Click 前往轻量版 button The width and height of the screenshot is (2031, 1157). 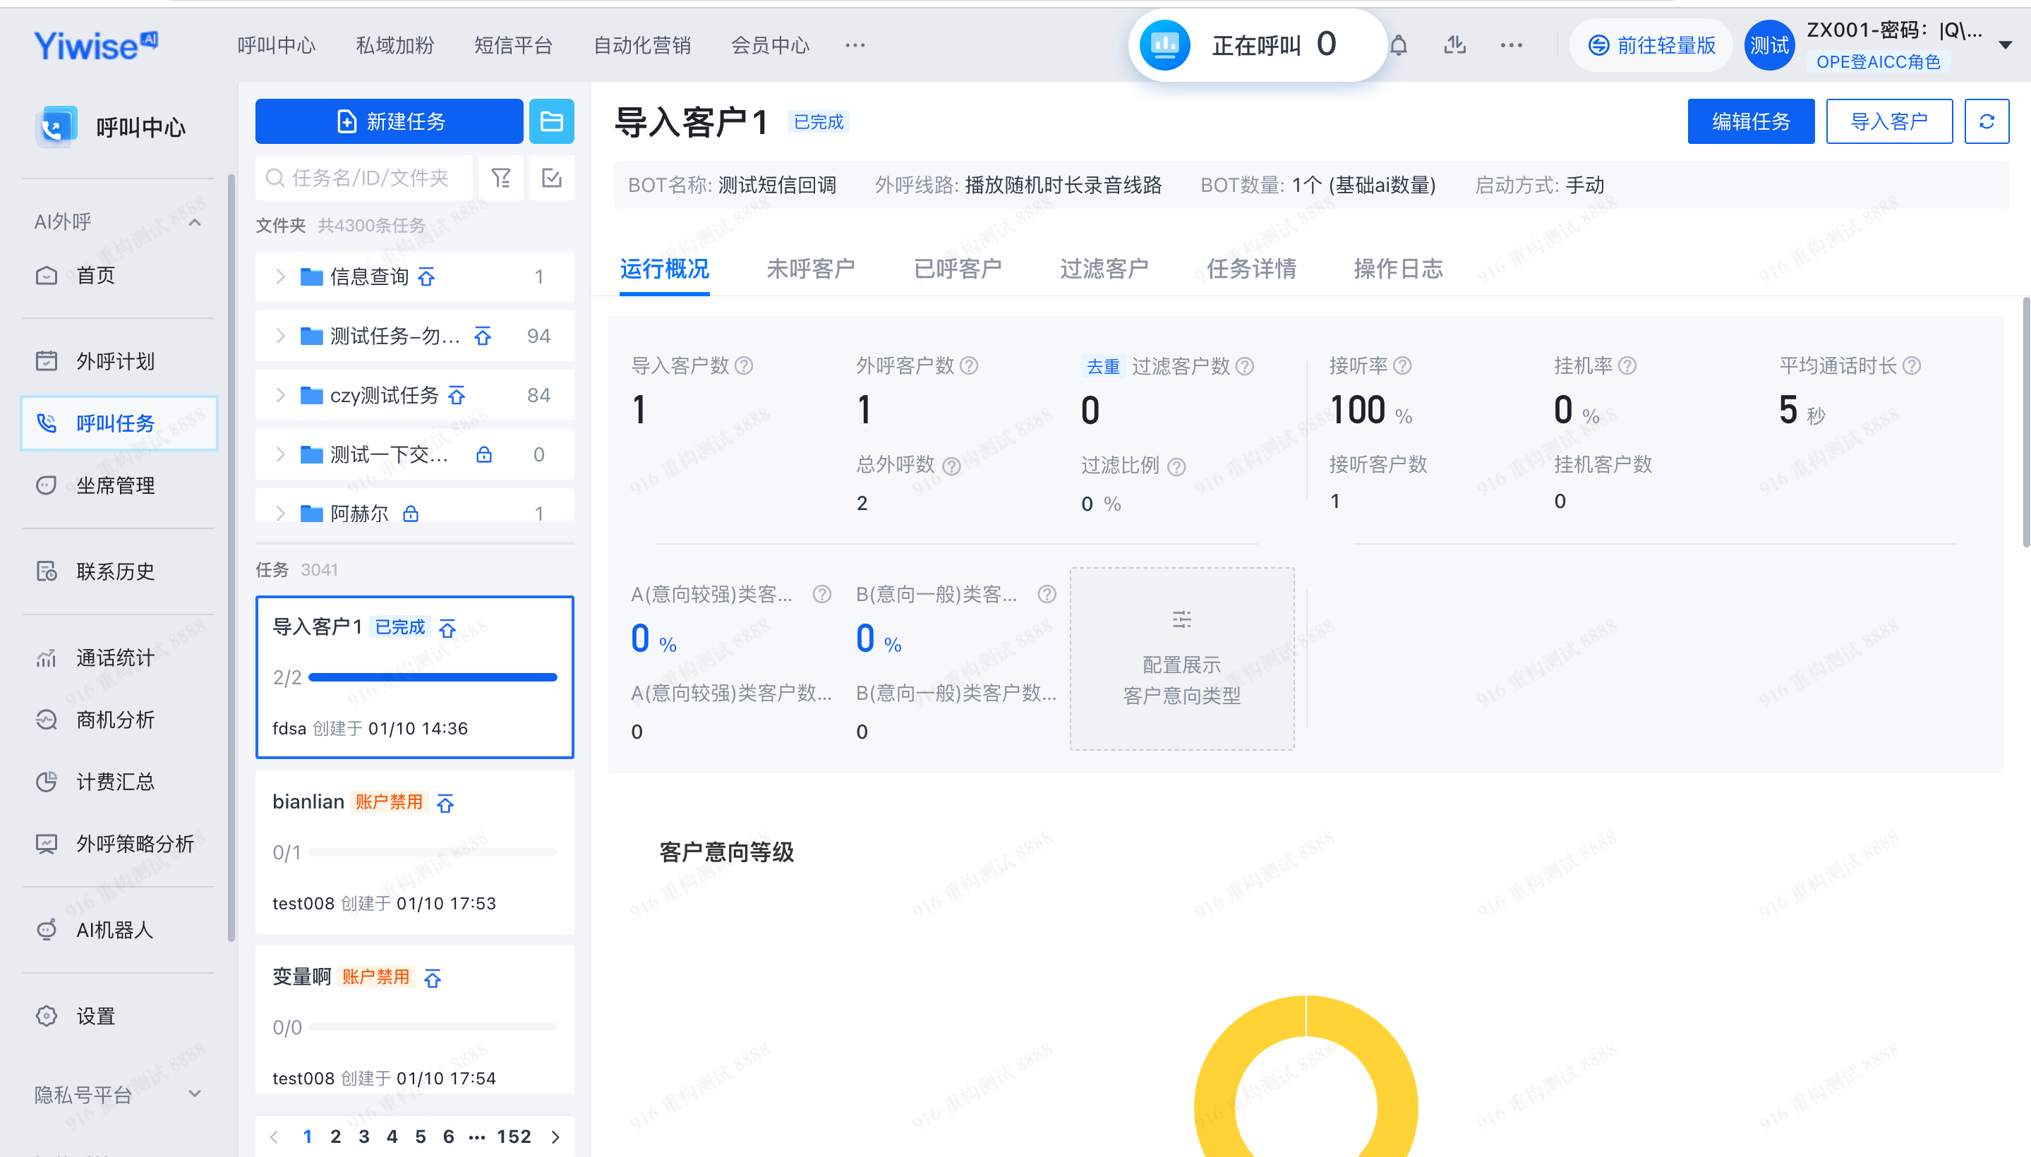coord(1652,45)
